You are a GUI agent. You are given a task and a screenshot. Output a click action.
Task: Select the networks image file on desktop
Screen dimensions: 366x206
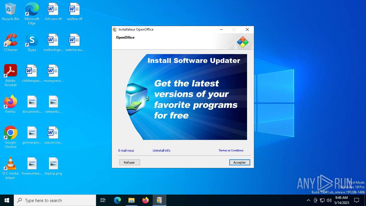53,104
